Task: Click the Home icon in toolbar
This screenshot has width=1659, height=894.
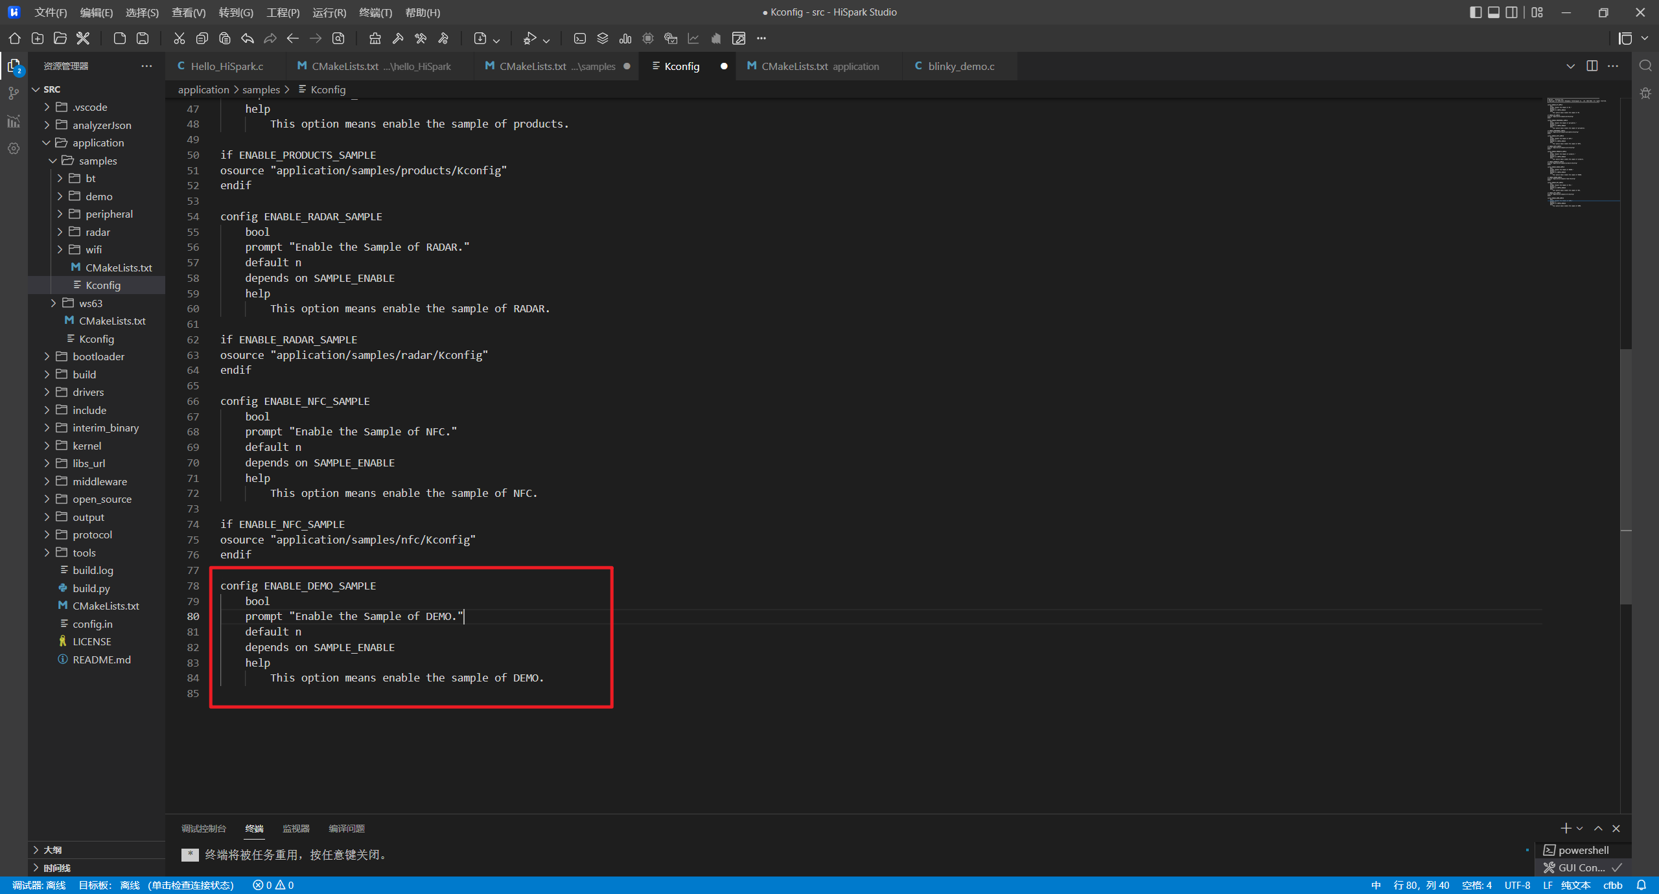Action: pos(14,38)
